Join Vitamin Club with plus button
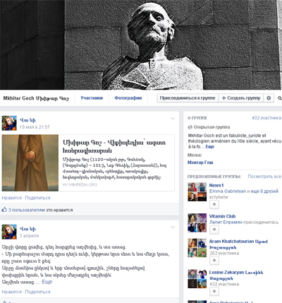 click(x=214, y=230)
